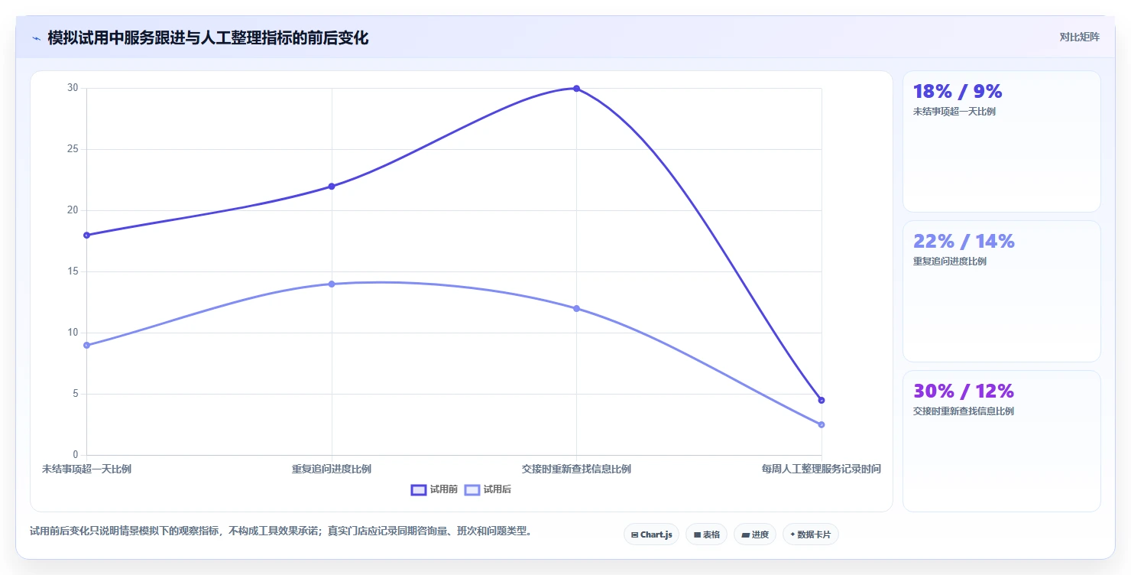Click the x-axis label 未结事项超一天比例
The image size is (1131, 575).
[86, 469]
